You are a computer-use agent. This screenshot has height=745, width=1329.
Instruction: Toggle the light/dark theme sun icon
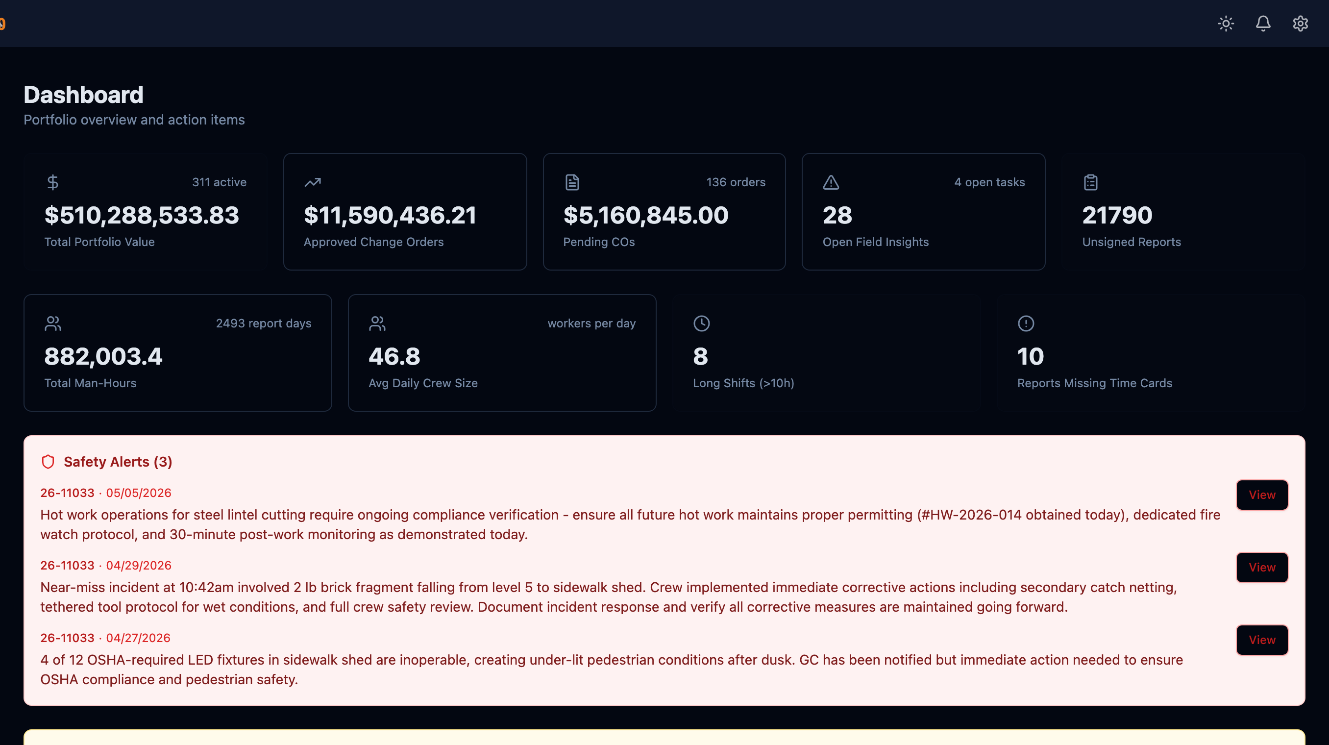point(1226,24)
